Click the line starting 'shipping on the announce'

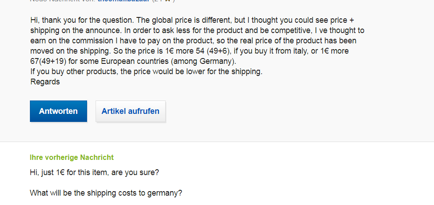[197, 30]
